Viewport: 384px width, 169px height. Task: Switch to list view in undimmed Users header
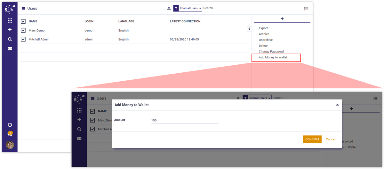click(306, 9)
